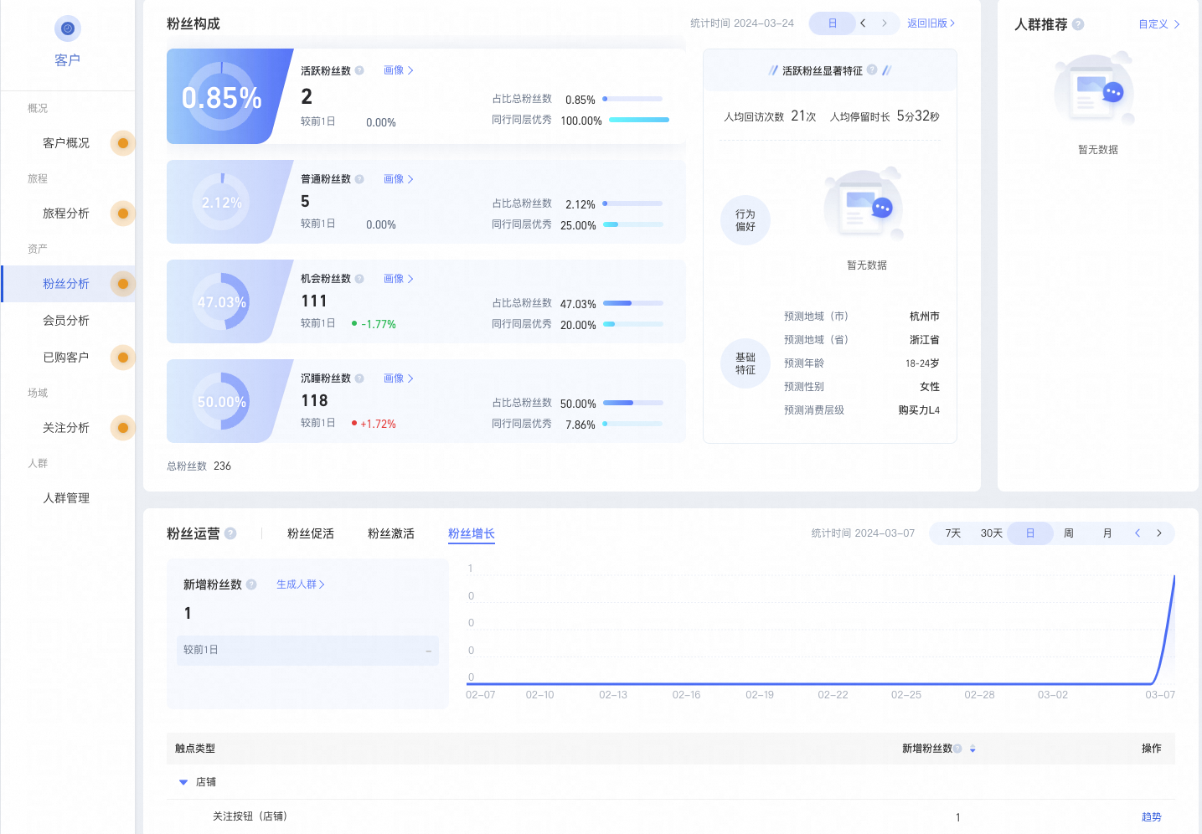1202x834 pixels.
Task: Click the 50.00% ring chart
Action: [x=222, y=401]
